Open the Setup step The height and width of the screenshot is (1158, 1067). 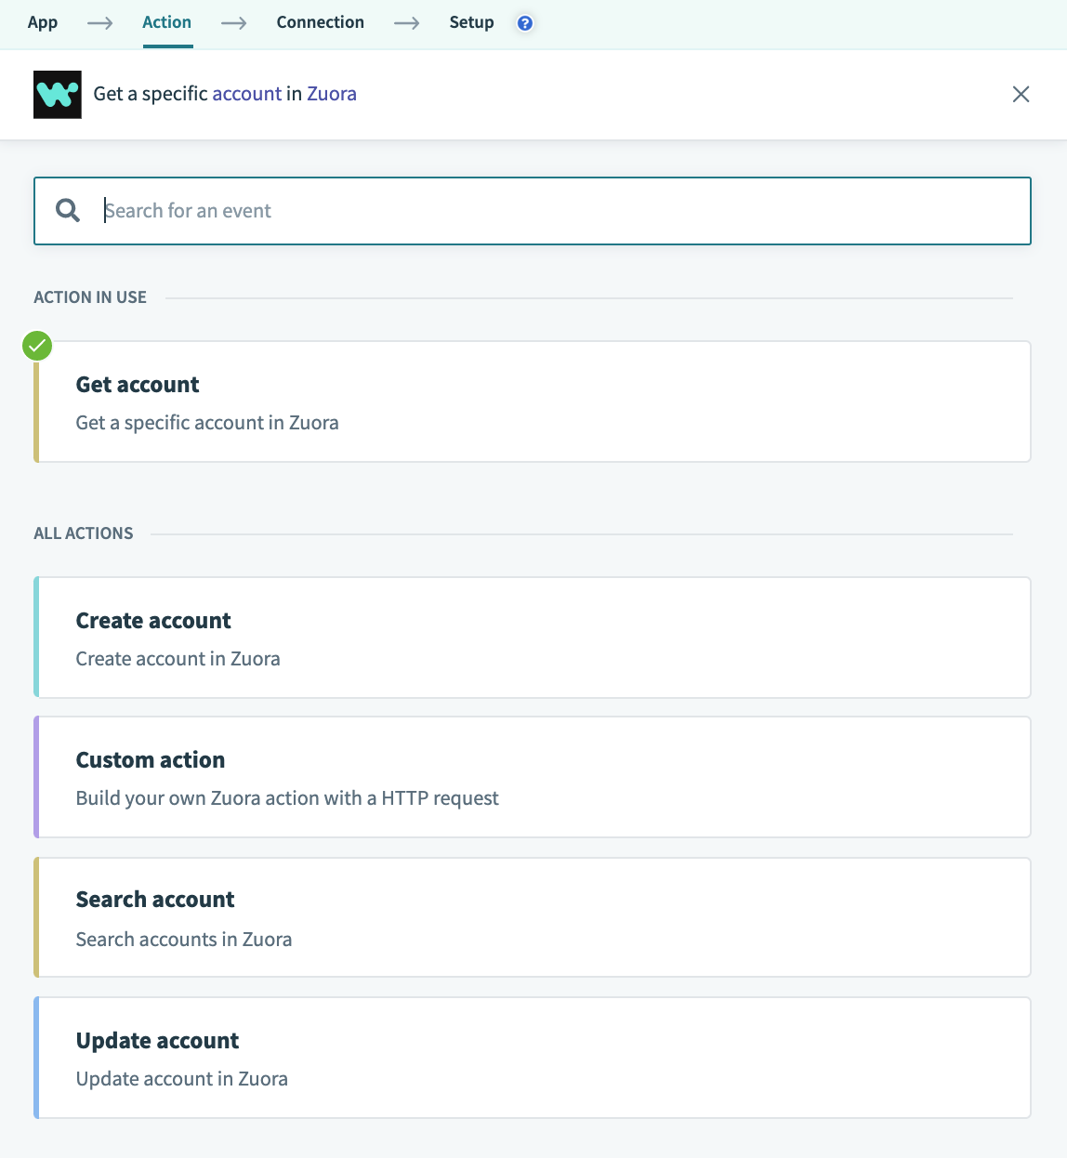[471, 21]
